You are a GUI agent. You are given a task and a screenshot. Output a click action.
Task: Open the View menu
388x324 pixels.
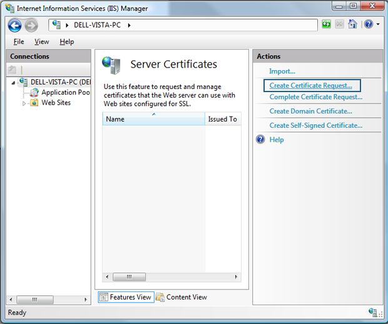tap(42, 42)
